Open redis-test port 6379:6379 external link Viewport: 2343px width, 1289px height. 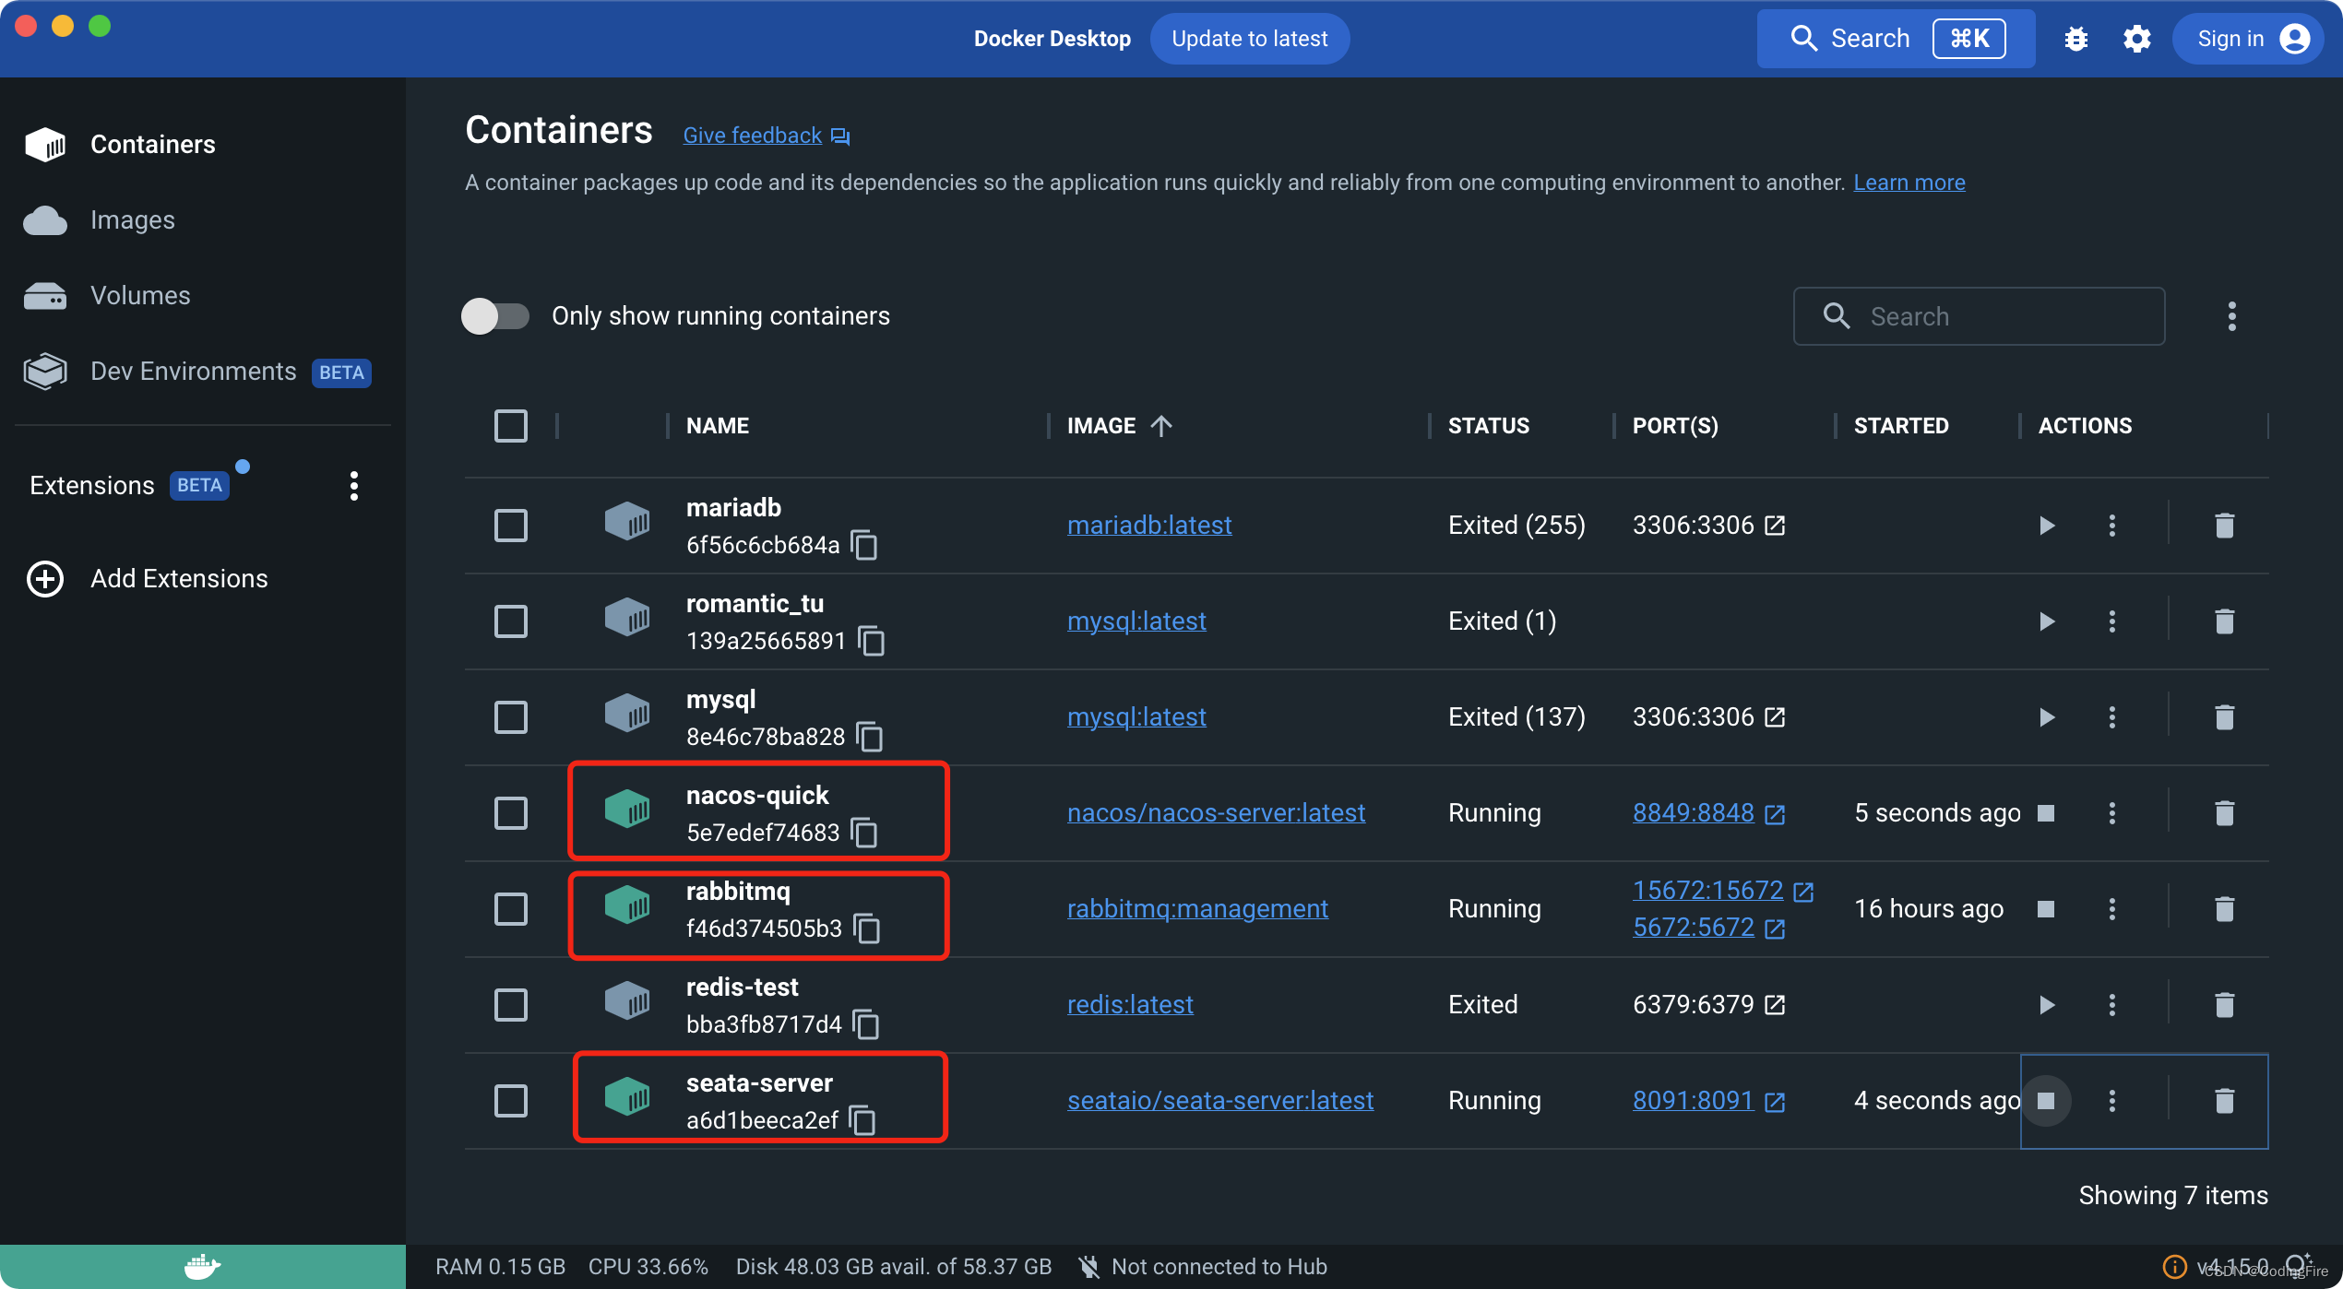point(1775,1005)
